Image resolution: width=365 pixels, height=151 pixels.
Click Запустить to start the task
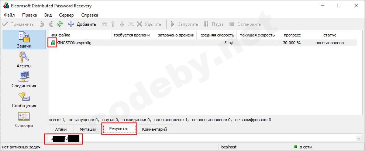184,24
